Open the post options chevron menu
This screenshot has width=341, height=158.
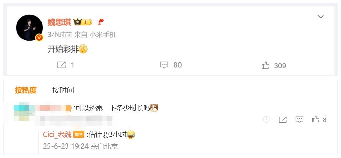click(x=321, y=17)
